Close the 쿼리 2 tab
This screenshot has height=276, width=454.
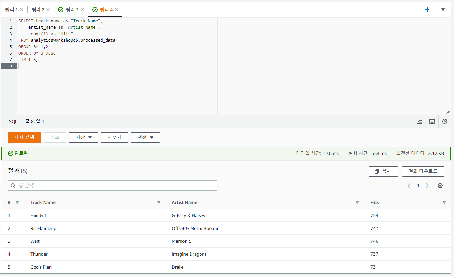tap(48, 10)
